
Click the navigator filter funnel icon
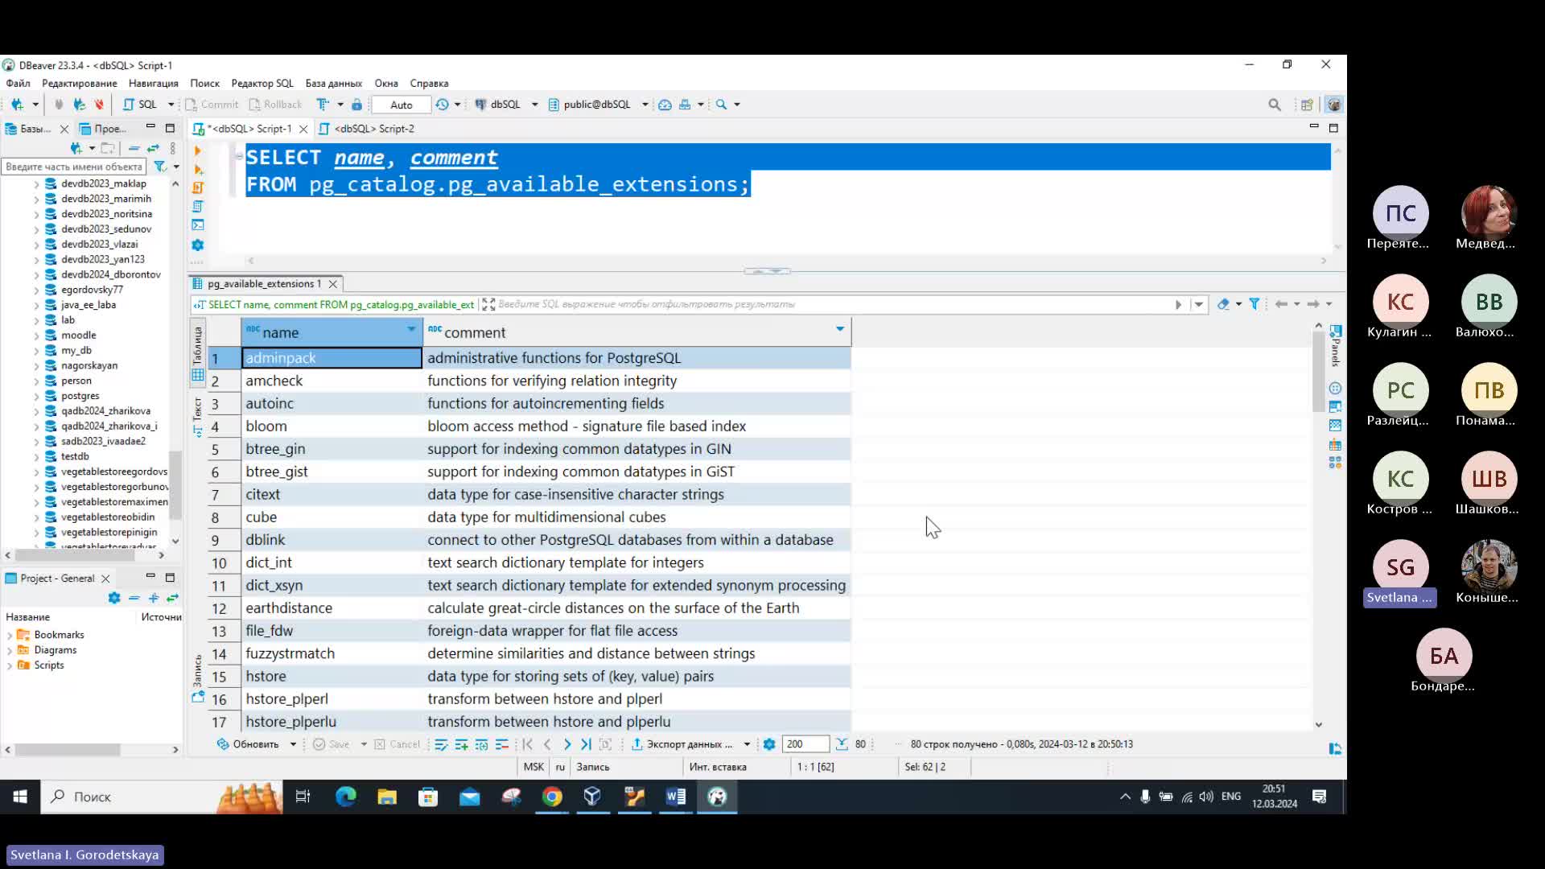[160, 167]
